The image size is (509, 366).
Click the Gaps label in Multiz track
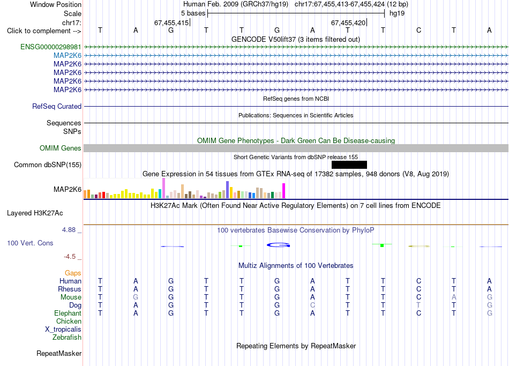pos(73,273)
